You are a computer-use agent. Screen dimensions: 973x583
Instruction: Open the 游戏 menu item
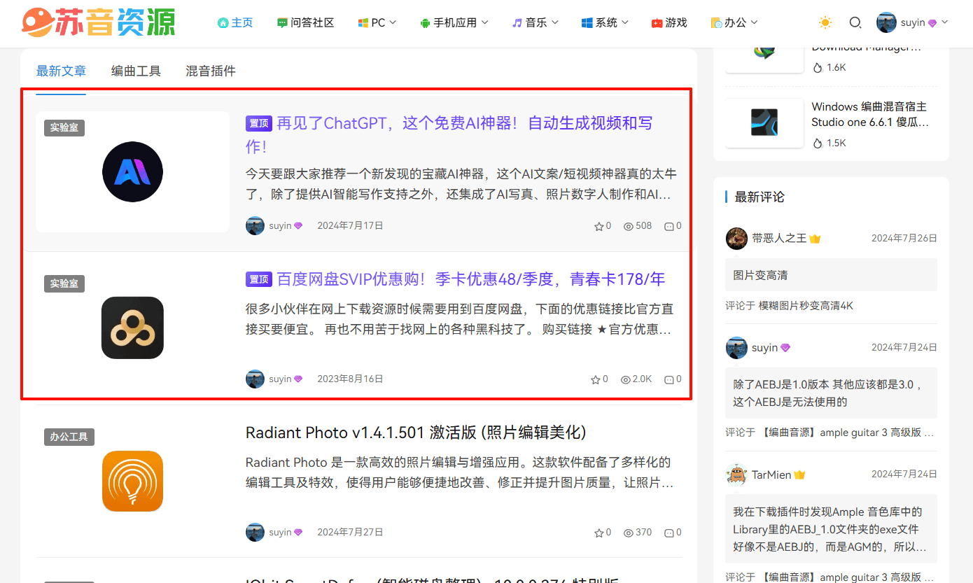pyautogui.click(x=669, y=22)
